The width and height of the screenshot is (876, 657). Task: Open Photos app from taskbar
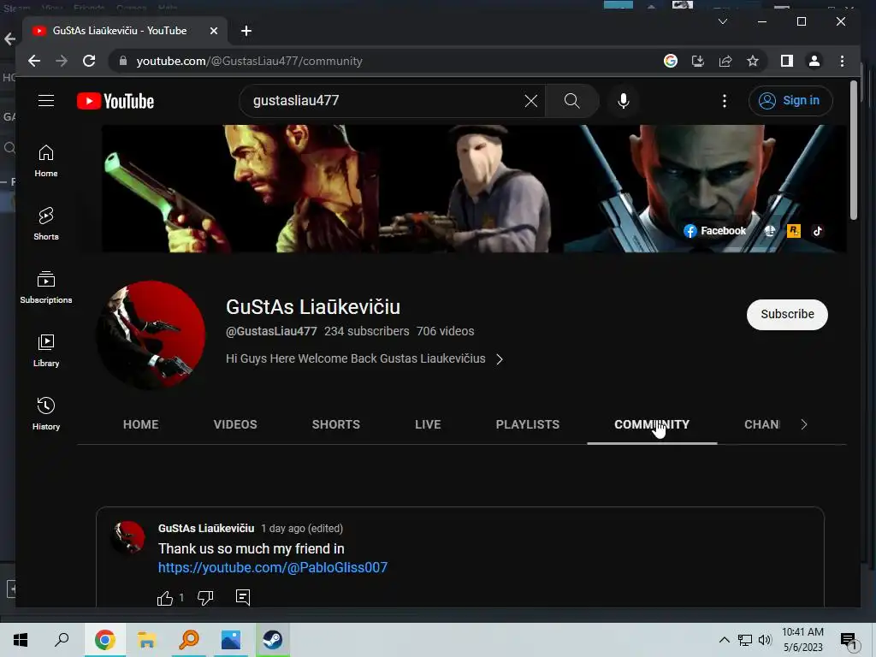click(x=231, y=640)
